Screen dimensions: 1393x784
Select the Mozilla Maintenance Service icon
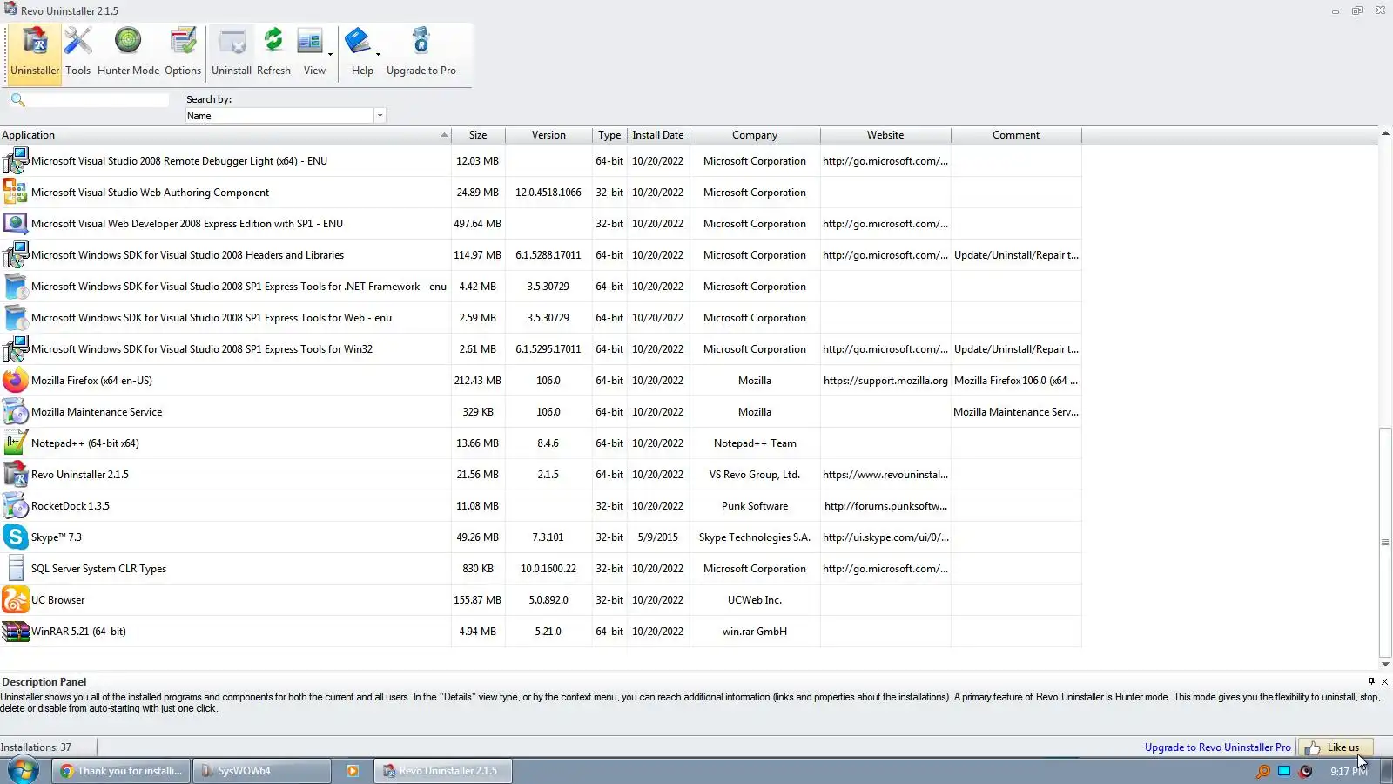16,412
